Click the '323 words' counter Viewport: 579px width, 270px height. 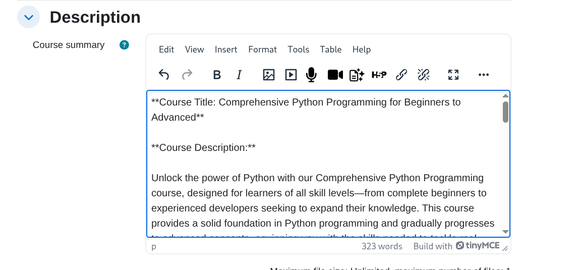pos(382,246)
